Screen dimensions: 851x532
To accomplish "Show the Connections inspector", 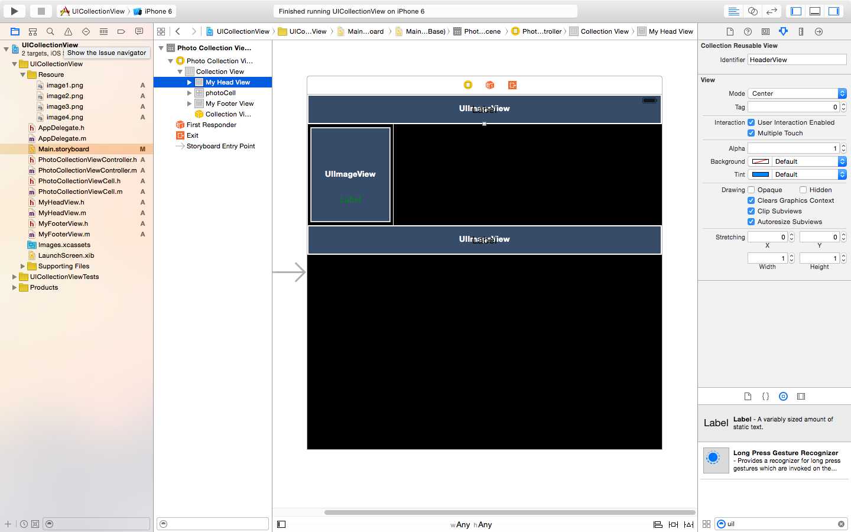I will click(818, 31).
